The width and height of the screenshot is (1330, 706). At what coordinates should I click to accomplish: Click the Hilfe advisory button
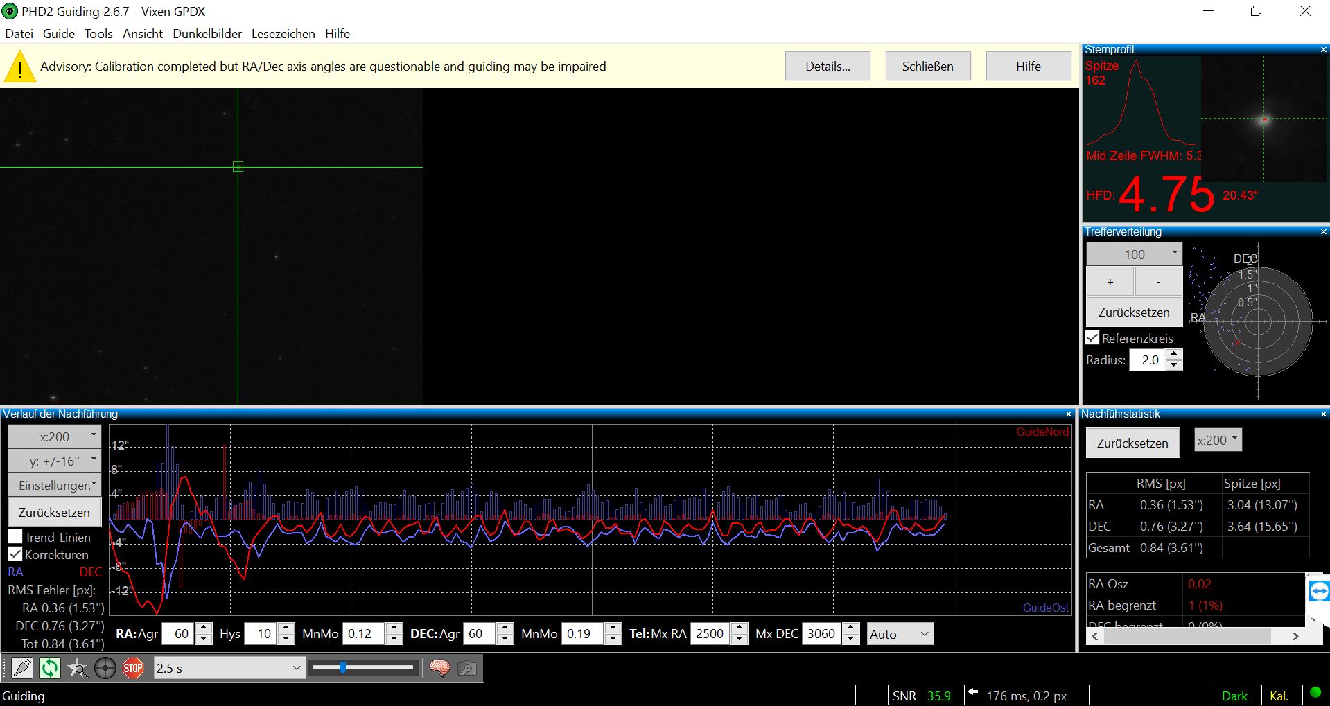(x=1029, y=67)
